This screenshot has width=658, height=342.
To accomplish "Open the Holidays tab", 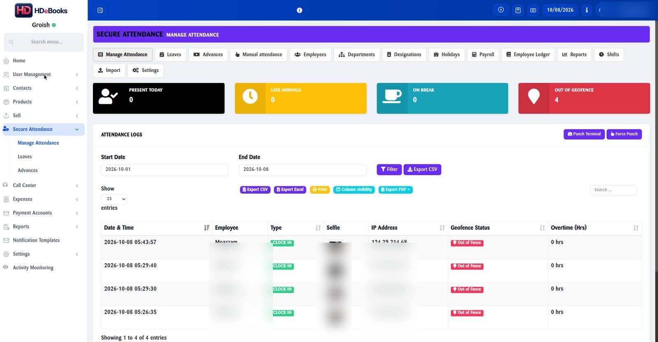I will point(447,55).
